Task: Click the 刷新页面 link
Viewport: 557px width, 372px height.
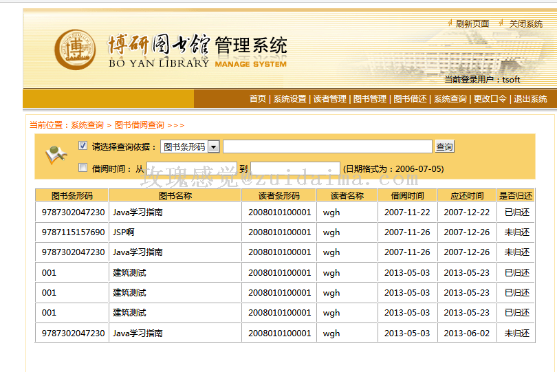Action: (472, 24)
